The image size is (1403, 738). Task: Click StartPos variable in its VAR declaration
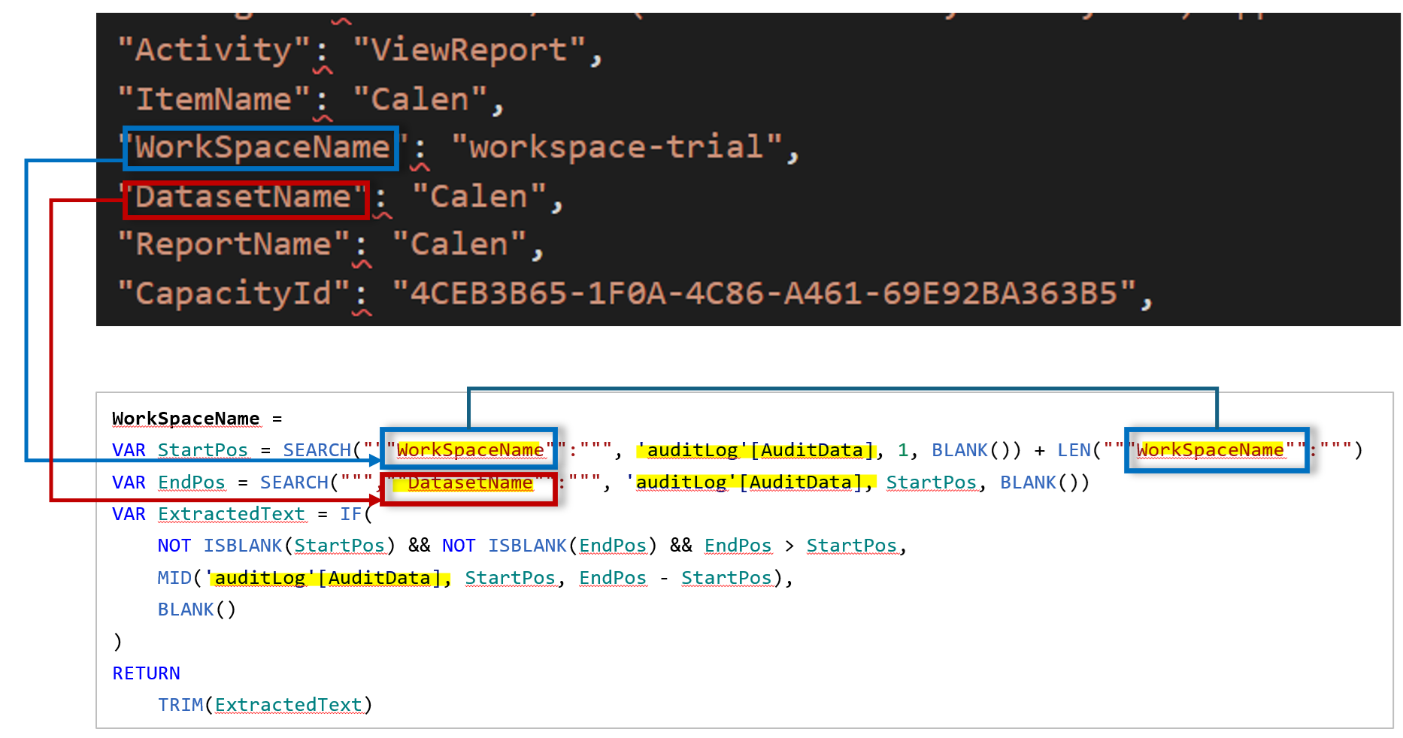tap(203, 450)
